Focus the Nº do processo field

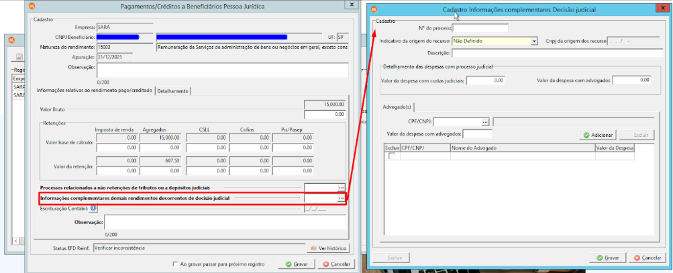coord(480,28)
